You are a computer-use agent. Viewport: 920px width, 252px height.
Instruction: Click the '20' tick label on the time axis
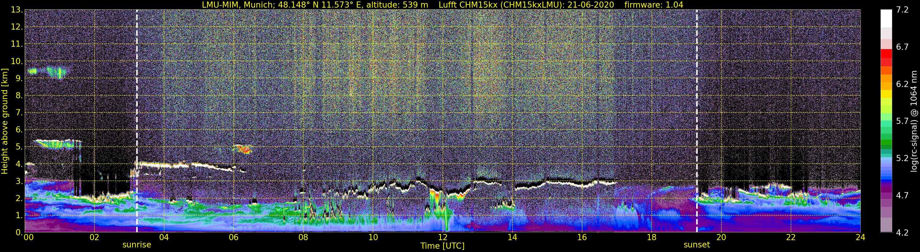coord(721,237)
